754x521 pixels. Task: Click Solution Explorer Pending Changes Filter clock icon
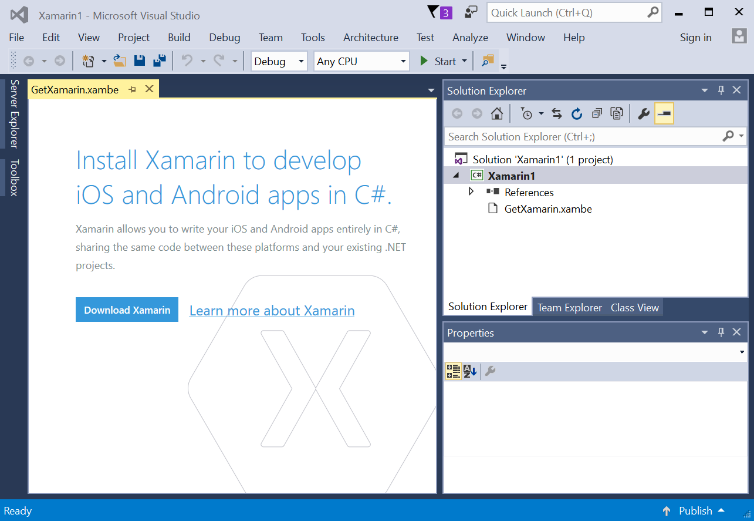point(527,114)
